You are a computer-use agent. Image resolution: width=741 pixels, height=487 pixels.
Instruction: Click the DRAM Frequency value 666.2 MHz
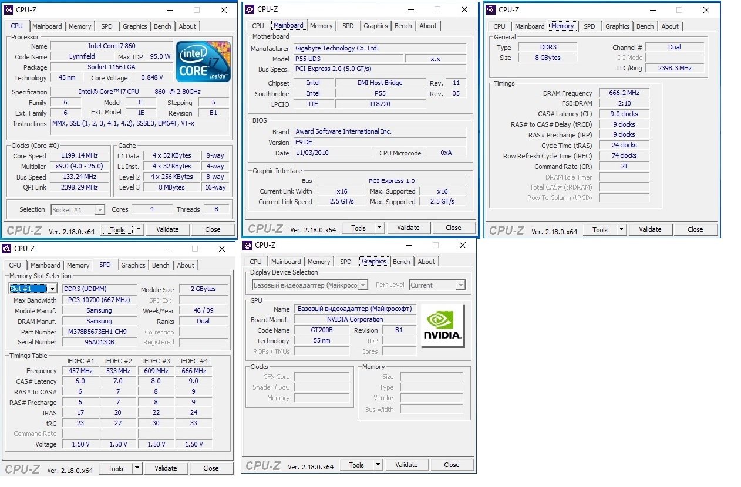[x=624, y=93]
